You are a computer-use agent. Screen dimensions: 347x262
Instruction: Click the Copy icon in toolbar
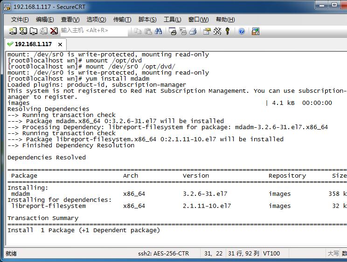click(x=138, y=31)
